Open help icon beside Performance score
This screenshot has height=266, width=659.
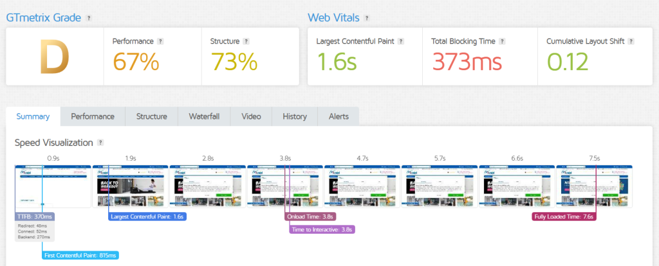[160, 42]
